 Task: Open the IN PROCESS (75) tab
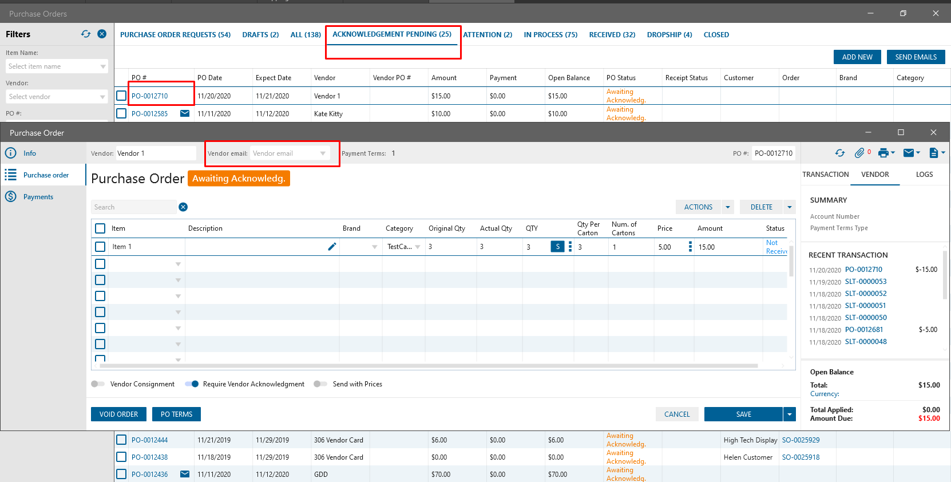pos(550,35)
